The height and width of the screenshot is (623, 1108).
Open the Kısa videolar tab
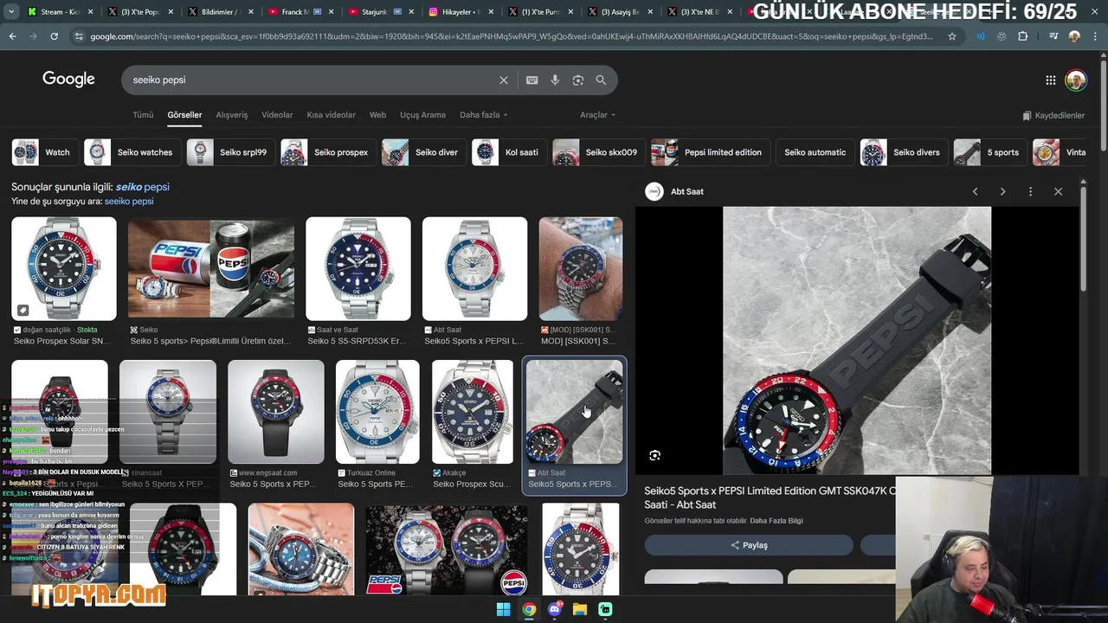[331, 115]
